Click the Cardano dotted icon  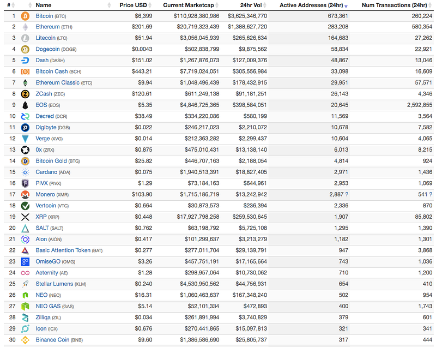25,172
